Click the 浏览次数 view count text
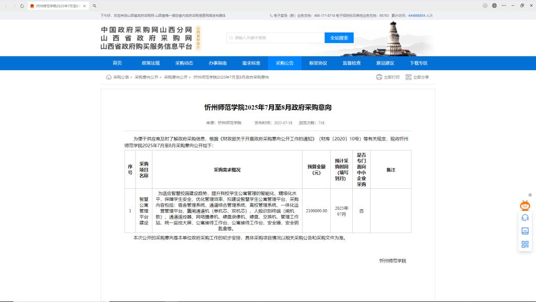 tap(311, 123)
